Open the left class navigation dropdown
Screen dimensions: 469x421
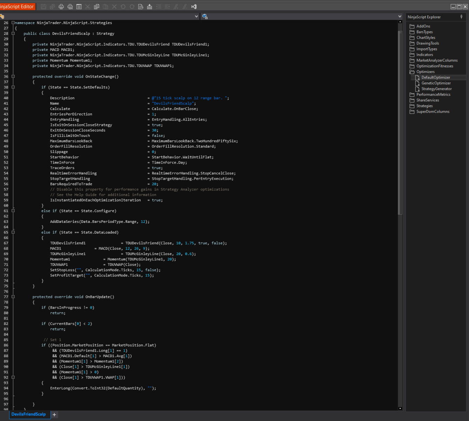tap(196, 16)
